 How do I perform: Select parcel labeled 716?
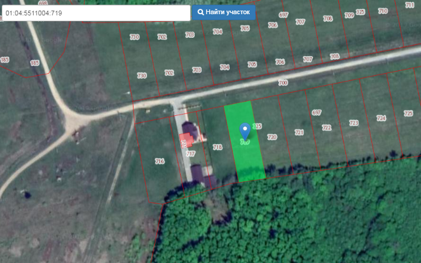pos(159,161)
